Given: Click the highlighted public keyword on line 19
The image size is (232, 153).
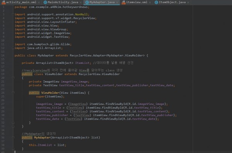Looking at the screenshot, I should tap(27, 74).
